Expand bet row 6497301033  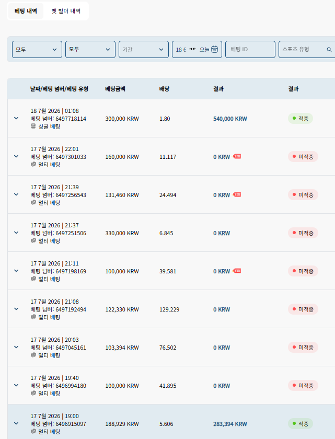click(16, 156)
